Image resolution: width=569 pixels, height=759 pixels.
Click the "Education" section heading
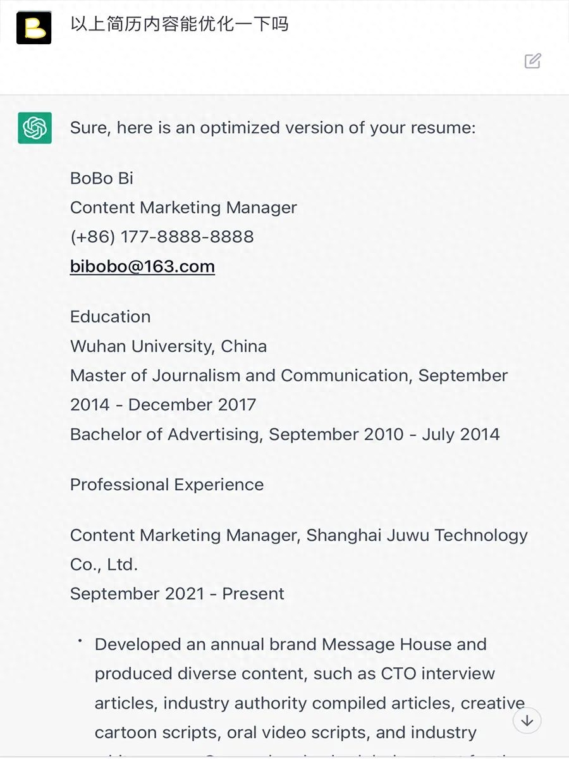coord(110,316)
